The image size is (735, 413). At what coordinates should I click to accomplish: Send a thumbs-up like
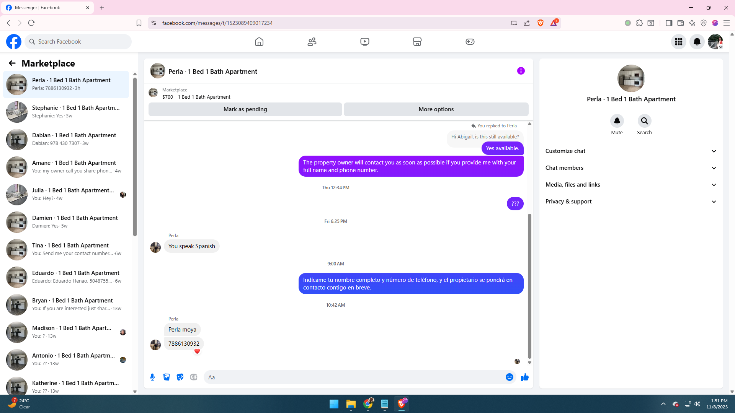pyautogui.click(x=524, y=377)
